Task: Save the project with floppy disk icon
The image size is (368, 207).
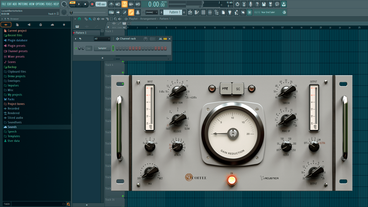Action: (264, 4)
